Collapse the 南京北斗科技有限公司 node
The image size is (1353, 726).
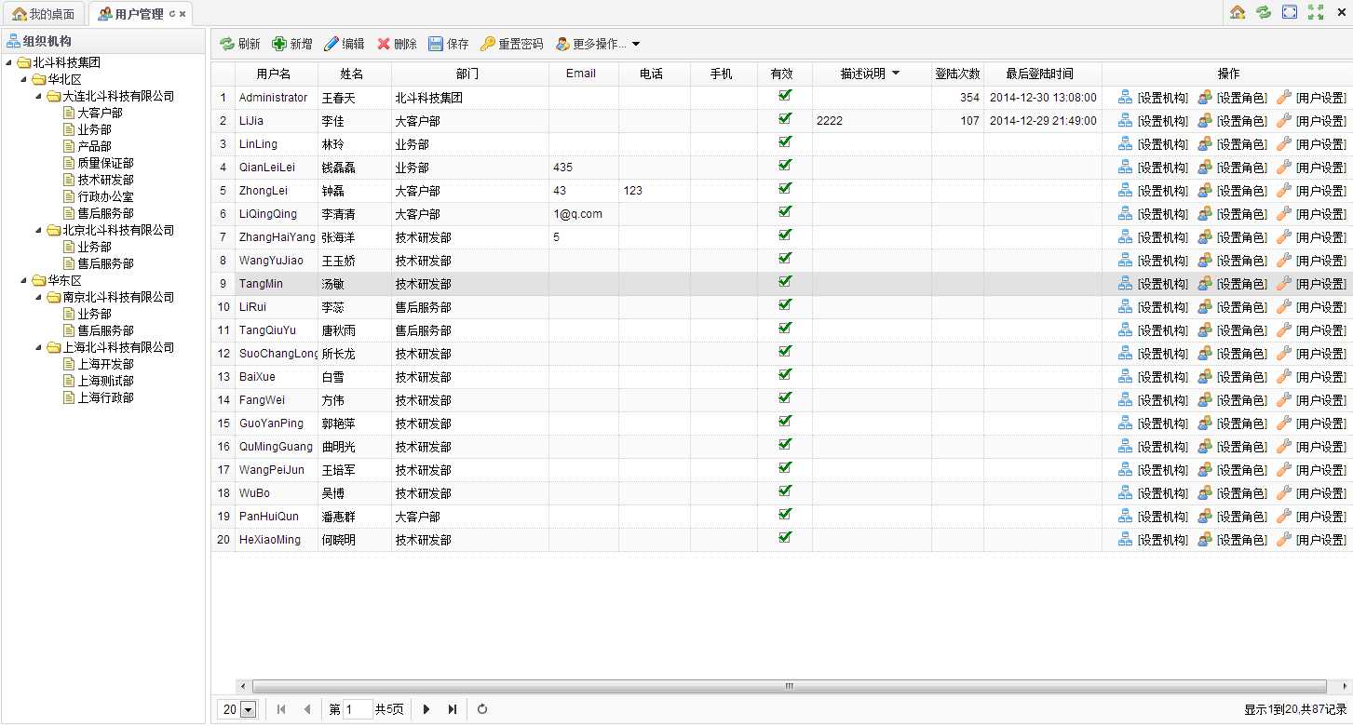[39, 297]
